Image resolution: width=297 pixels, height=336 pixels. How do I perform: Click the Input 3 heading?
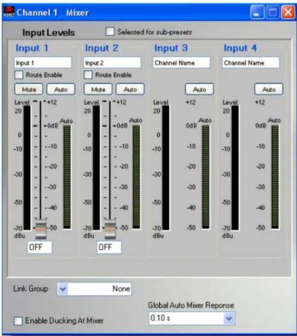click(x=171, y=48)
